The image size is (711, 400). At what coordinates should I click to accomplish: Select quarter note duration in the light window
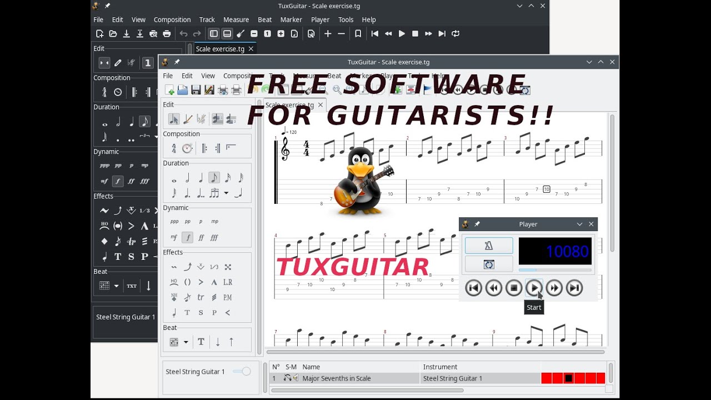(x=201, y=178)
